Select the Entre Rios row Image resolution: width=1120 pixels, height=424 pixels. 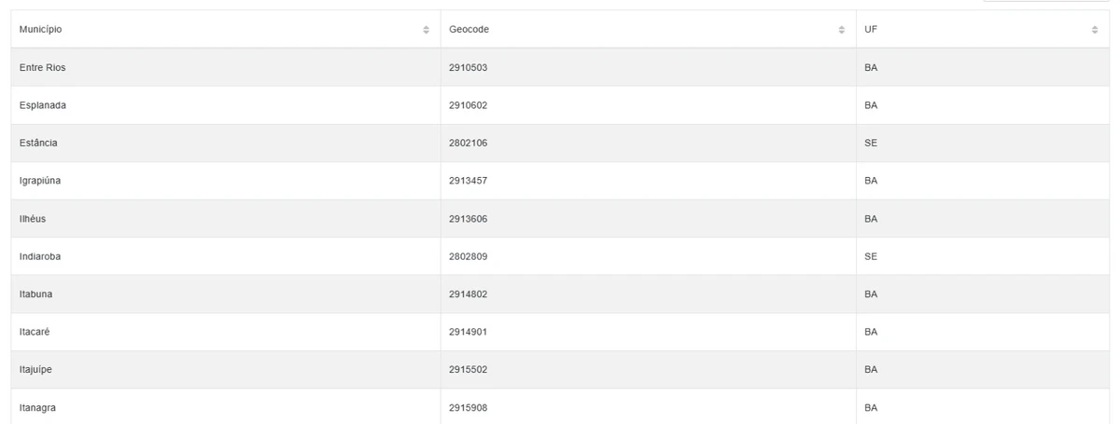click(560, 68)
